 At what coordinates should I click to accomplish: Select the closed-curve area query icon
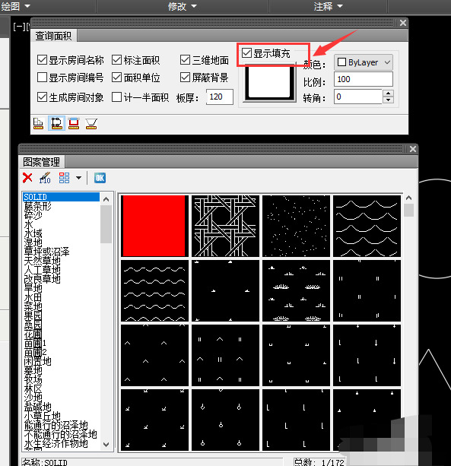point(56,123)
